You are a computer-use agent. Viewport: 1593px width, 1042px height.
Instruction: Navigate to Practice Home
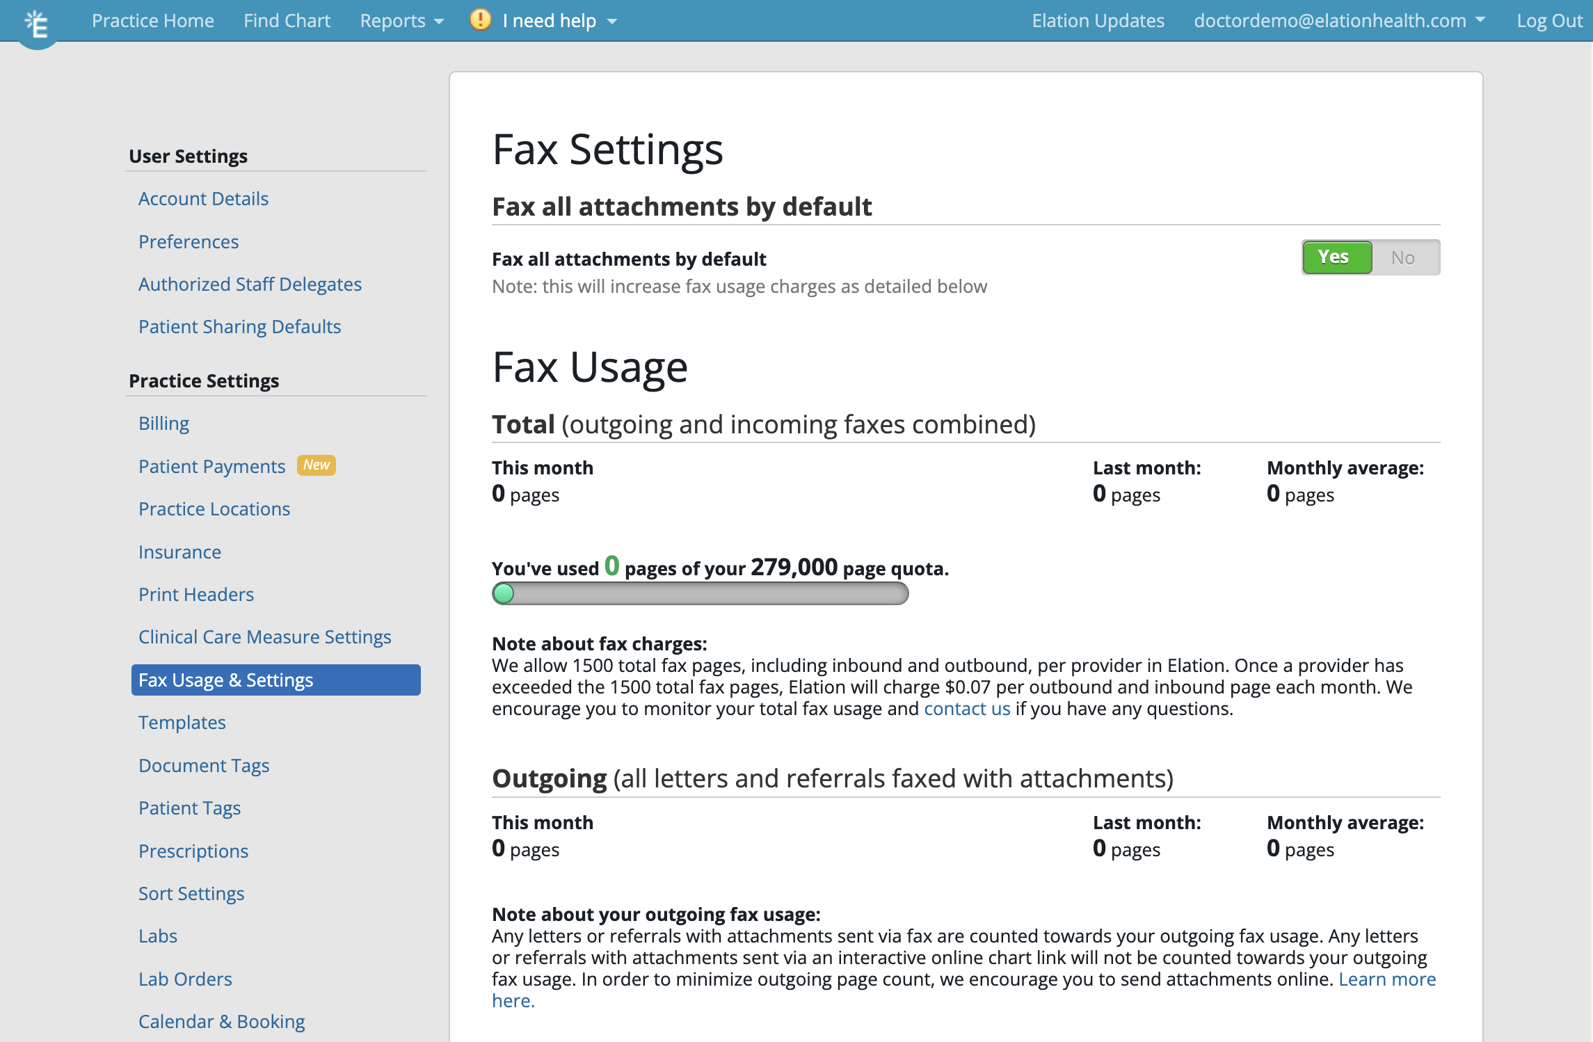point(152,20)
